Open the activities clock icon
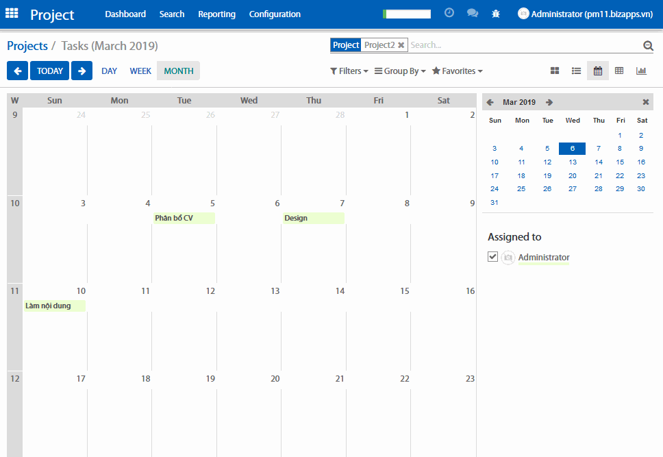Viewport: 663px width, 457px height. click(449, 13)
